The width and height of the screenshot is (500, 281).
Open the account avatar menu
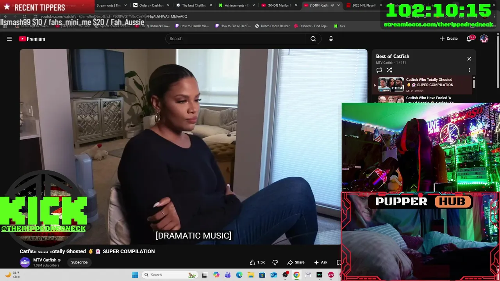(484, 39)
